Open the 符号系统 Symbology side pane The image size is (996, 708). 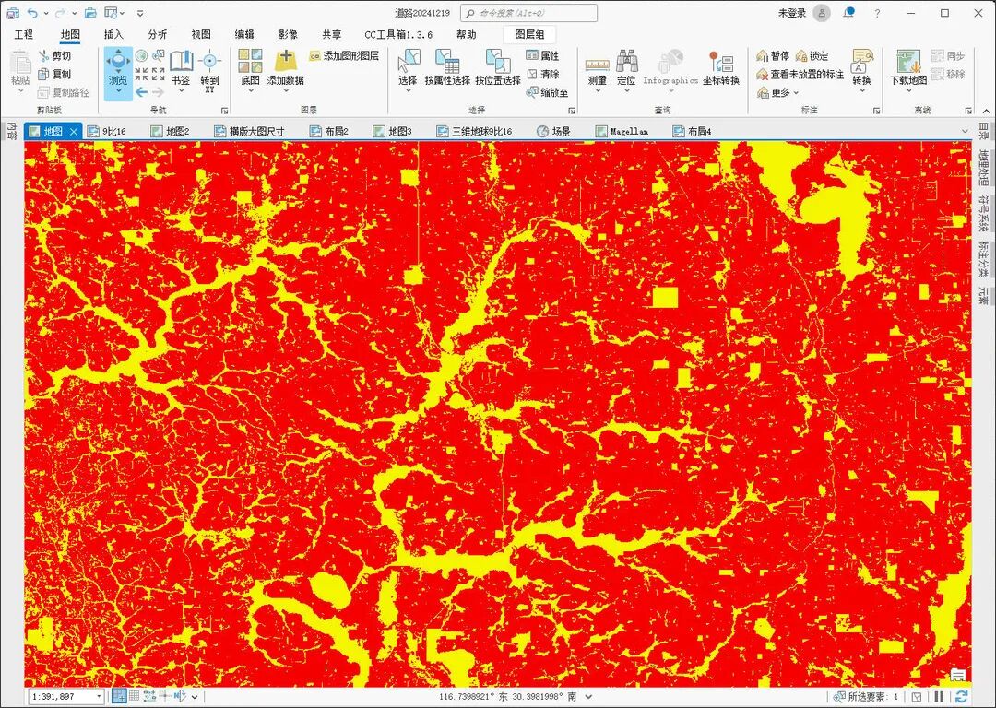pyautogui.click(x=983, y=213)
